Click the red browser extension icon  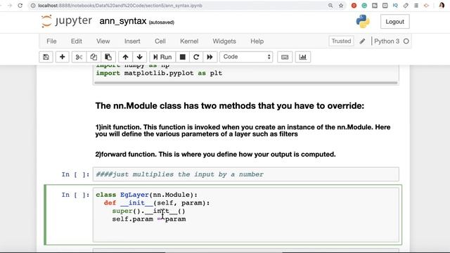354,6
